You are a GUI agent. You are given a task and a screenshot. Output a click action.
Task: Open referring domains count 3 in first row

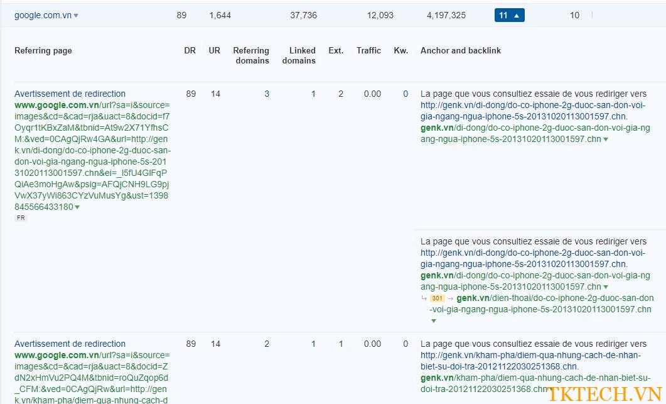(267, 94)
